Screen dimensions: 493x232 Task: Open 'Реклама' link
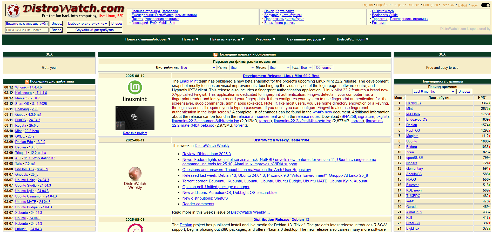379,23
